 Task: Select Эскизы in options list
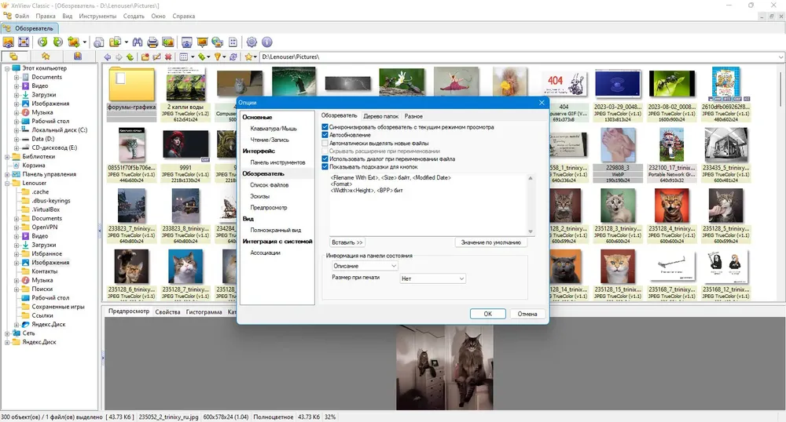click(259, 196)
